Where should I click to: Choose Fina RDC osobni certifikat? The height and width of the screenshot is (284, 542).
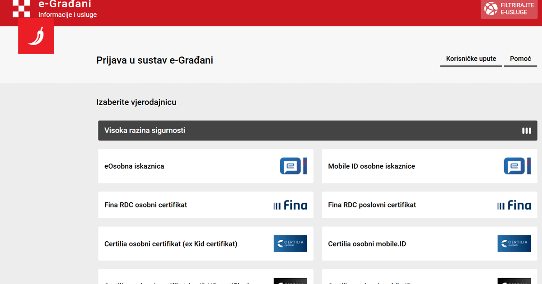coord(206,205)
